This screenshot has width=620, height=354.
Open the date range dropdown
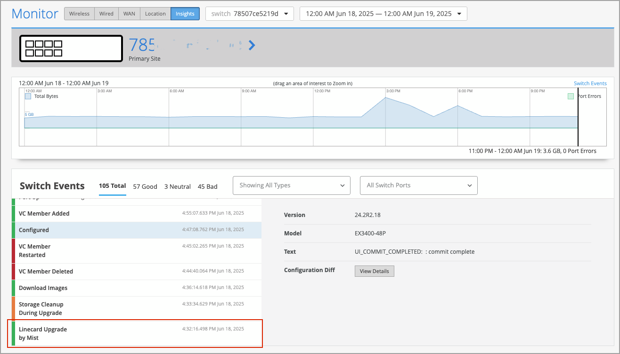[383, 14]
